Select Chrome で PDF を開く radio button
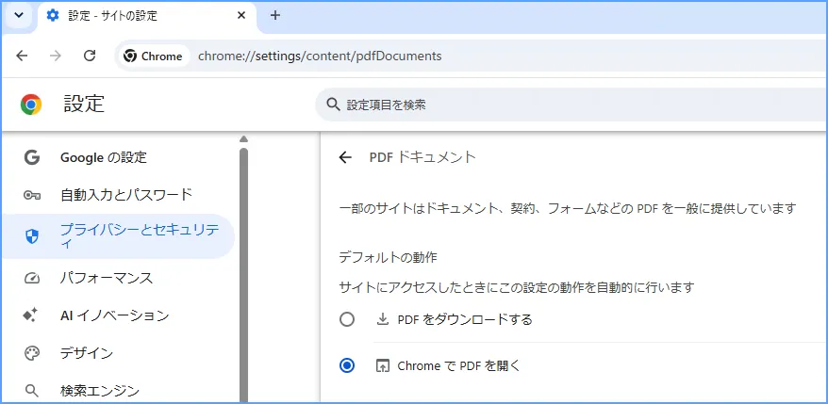 point(347,365)
